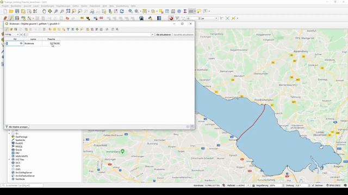Open the Alle Objekte anzeigen filter menu
Screen dimensions: 348x195
(x=17, y=127)
